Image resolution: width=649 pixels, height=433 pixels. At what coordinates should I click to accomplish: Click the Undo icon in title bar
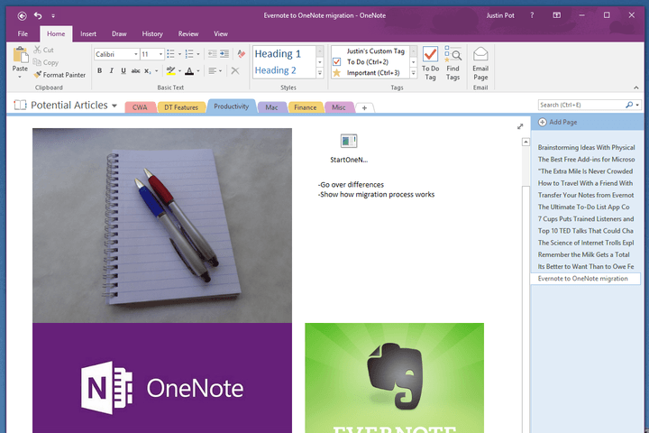(38, 15)
